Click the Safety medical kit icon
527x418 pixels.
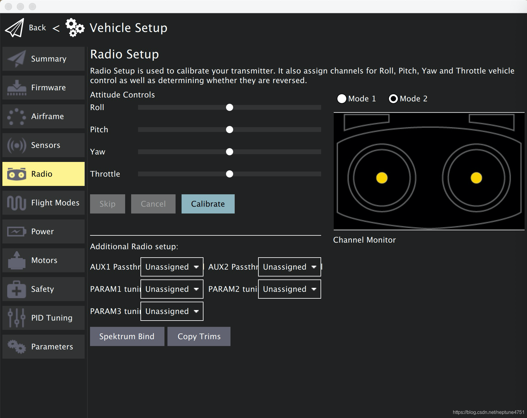[17, 289]
